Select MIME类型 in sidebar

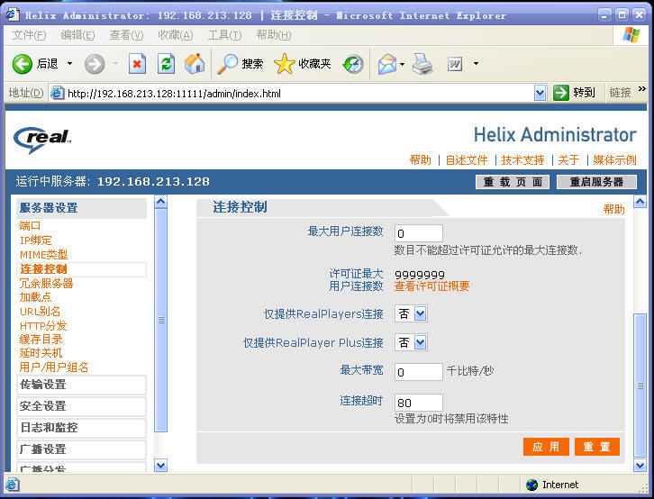[43, 255]
